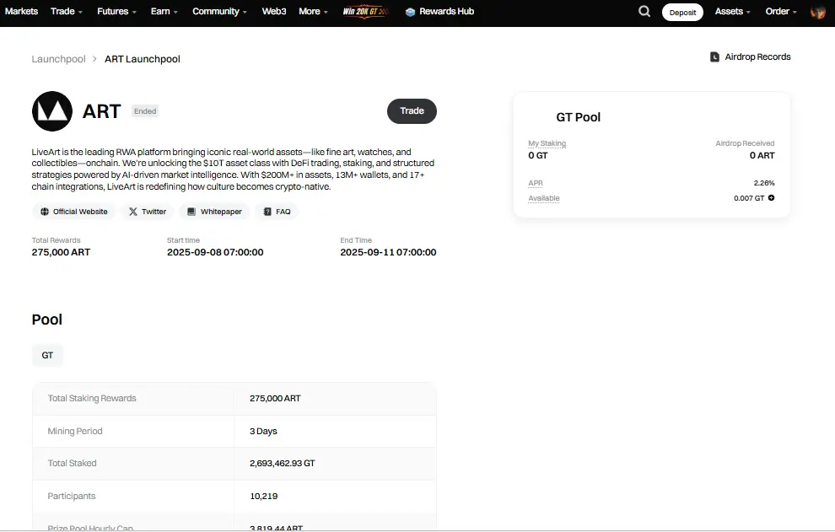Click the GT Pool card title
The height and width of the screenshot is (532, 835).
point(579,117)
